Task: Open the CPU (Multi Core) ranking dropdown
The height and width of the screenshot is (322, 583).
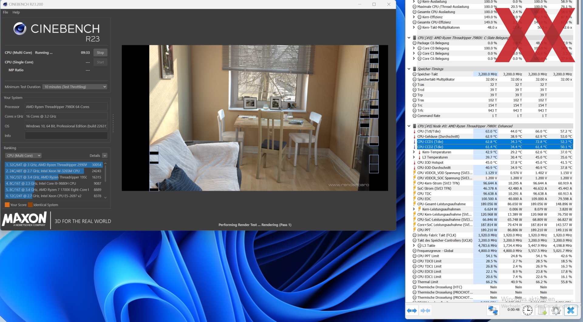Action: [x=23, y=156]
